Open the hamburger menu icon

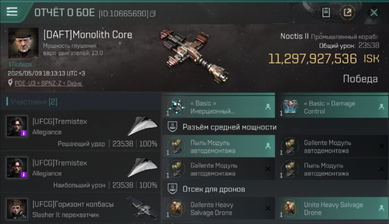pyautogui.click(x=12, y=11)
